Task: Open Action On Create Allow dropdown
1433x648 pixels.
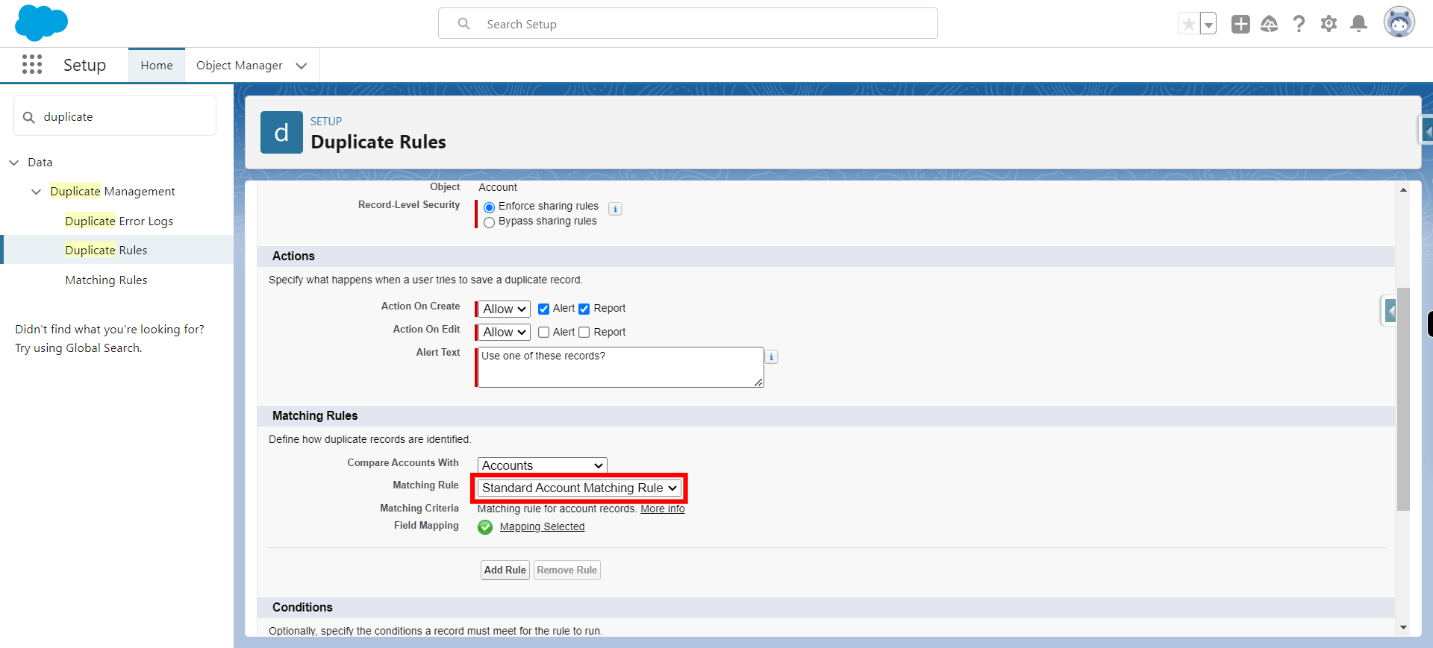Action: 505,309
